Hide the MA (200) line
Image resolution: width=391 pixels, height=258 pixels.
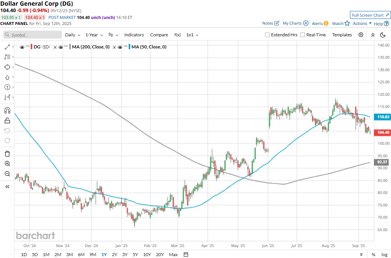[61, 47]
